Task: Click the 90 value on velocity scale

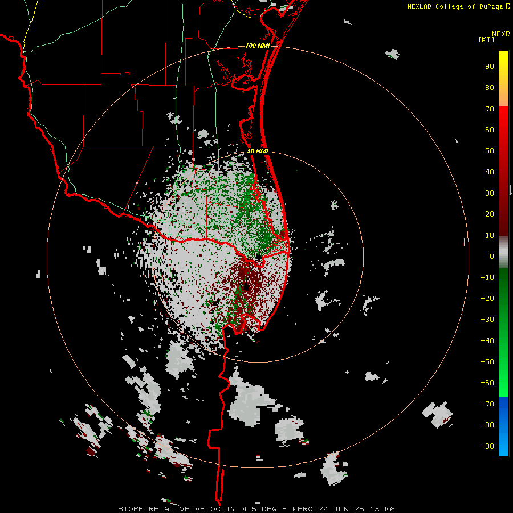Action: click(x=490, y=67)
